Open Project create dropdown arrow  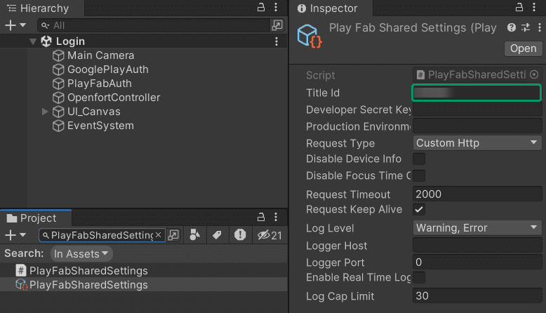pos(23,235)
